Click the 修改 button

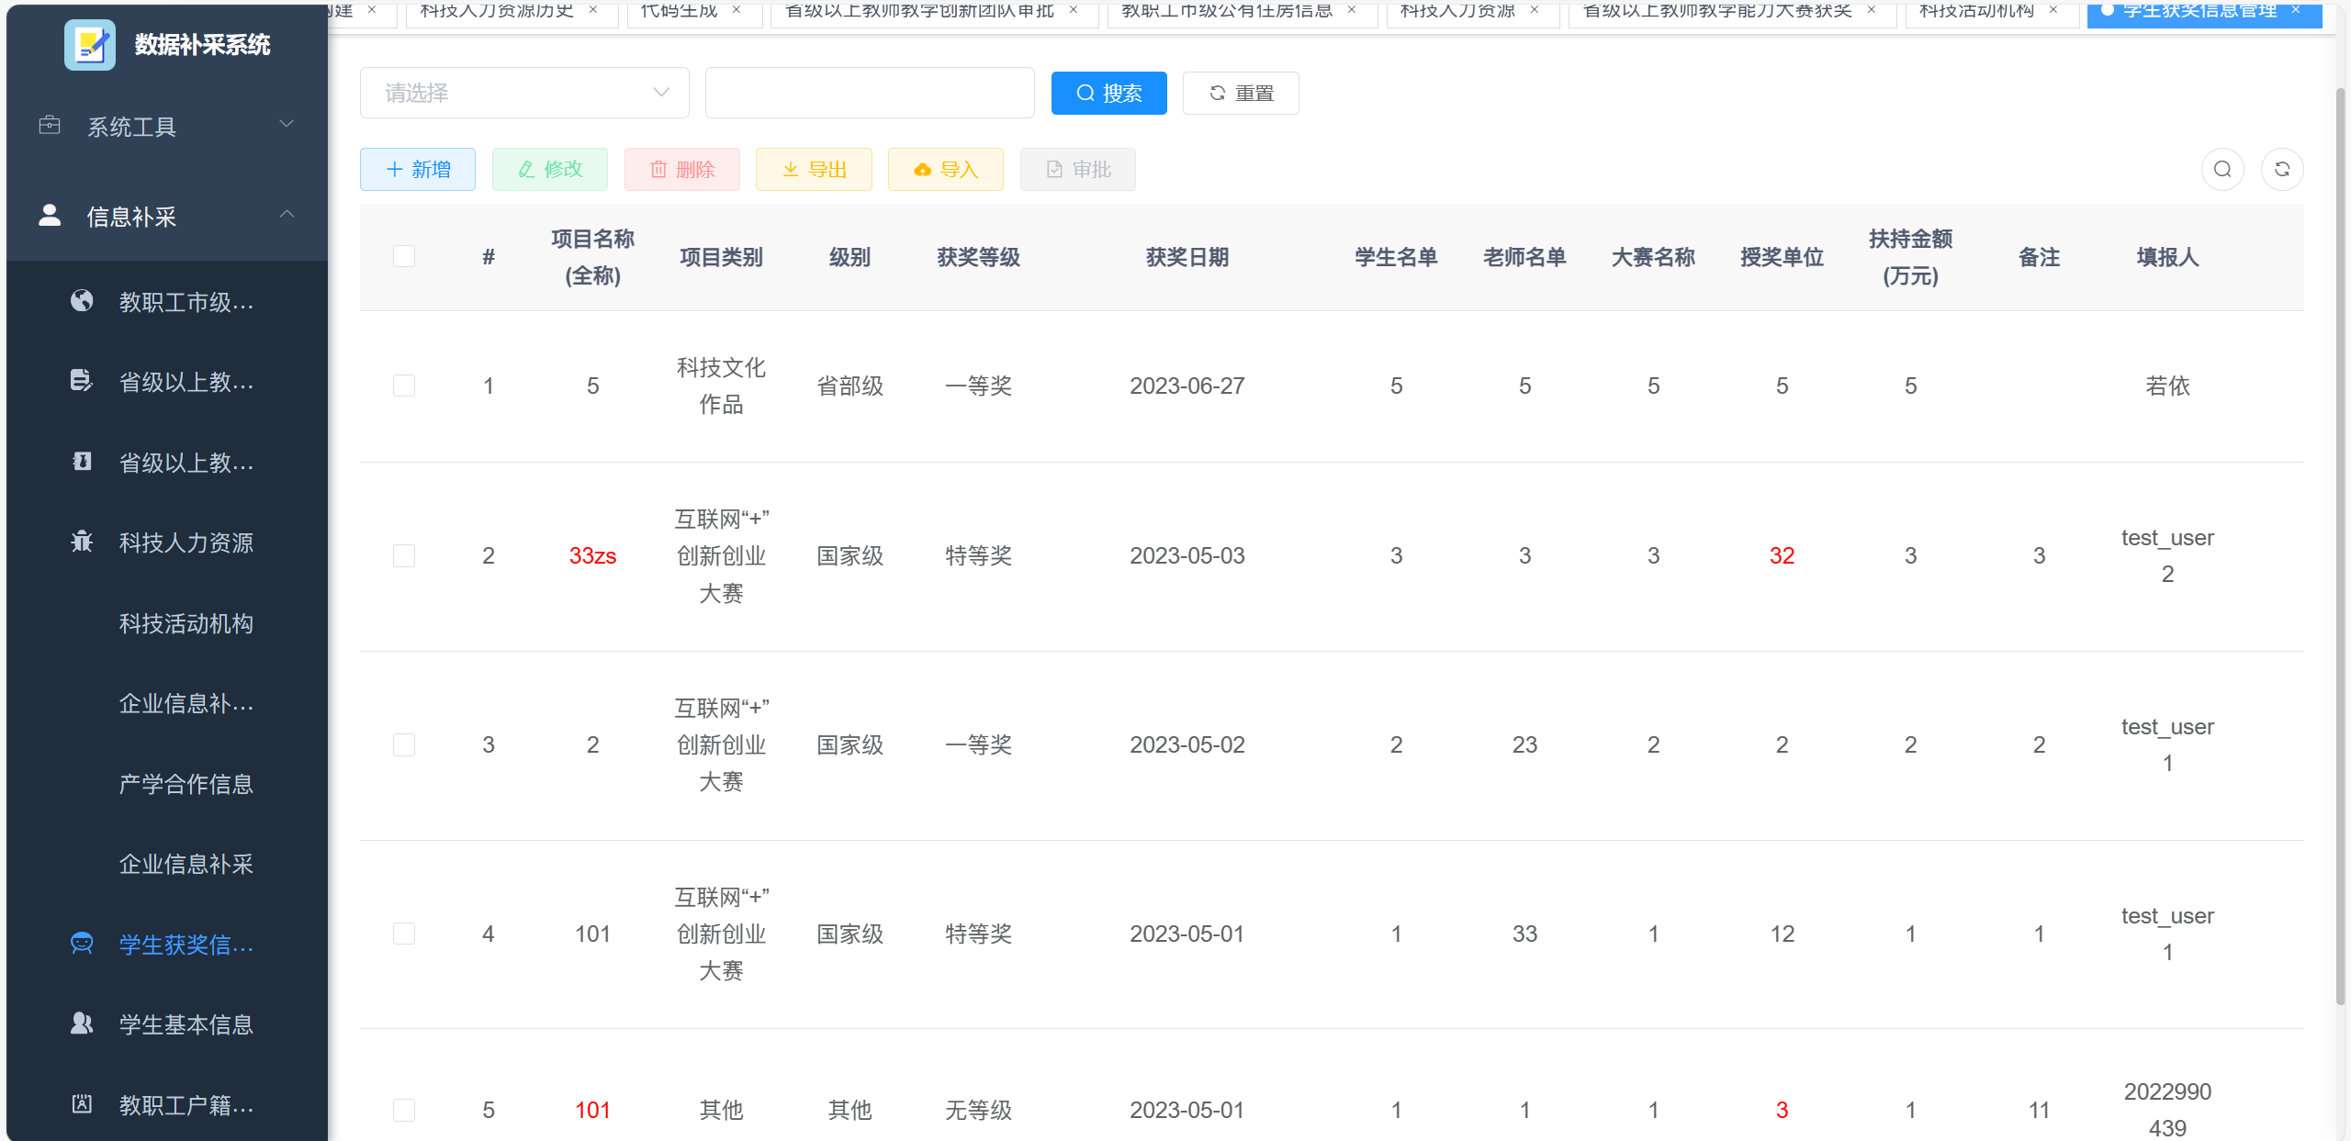[x=549, y=170]
